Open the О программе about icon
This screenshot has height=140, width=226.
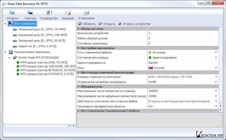click(86, 13)
